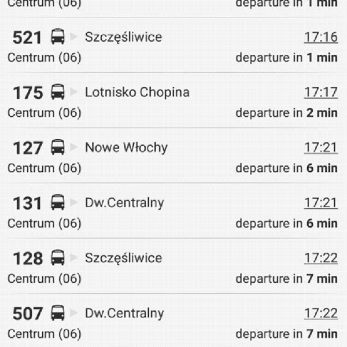
Task: Tap the 17:21 time for line 127
Action: 320,147
